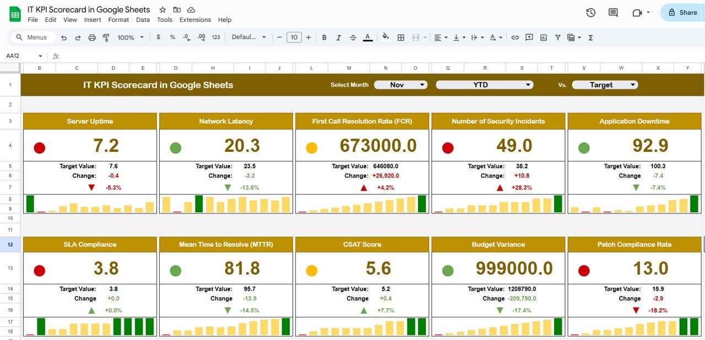The width and height of the screenshot is (705, 340).
Task: Insert a chart from toolbar
Action: tap(544, 37)
